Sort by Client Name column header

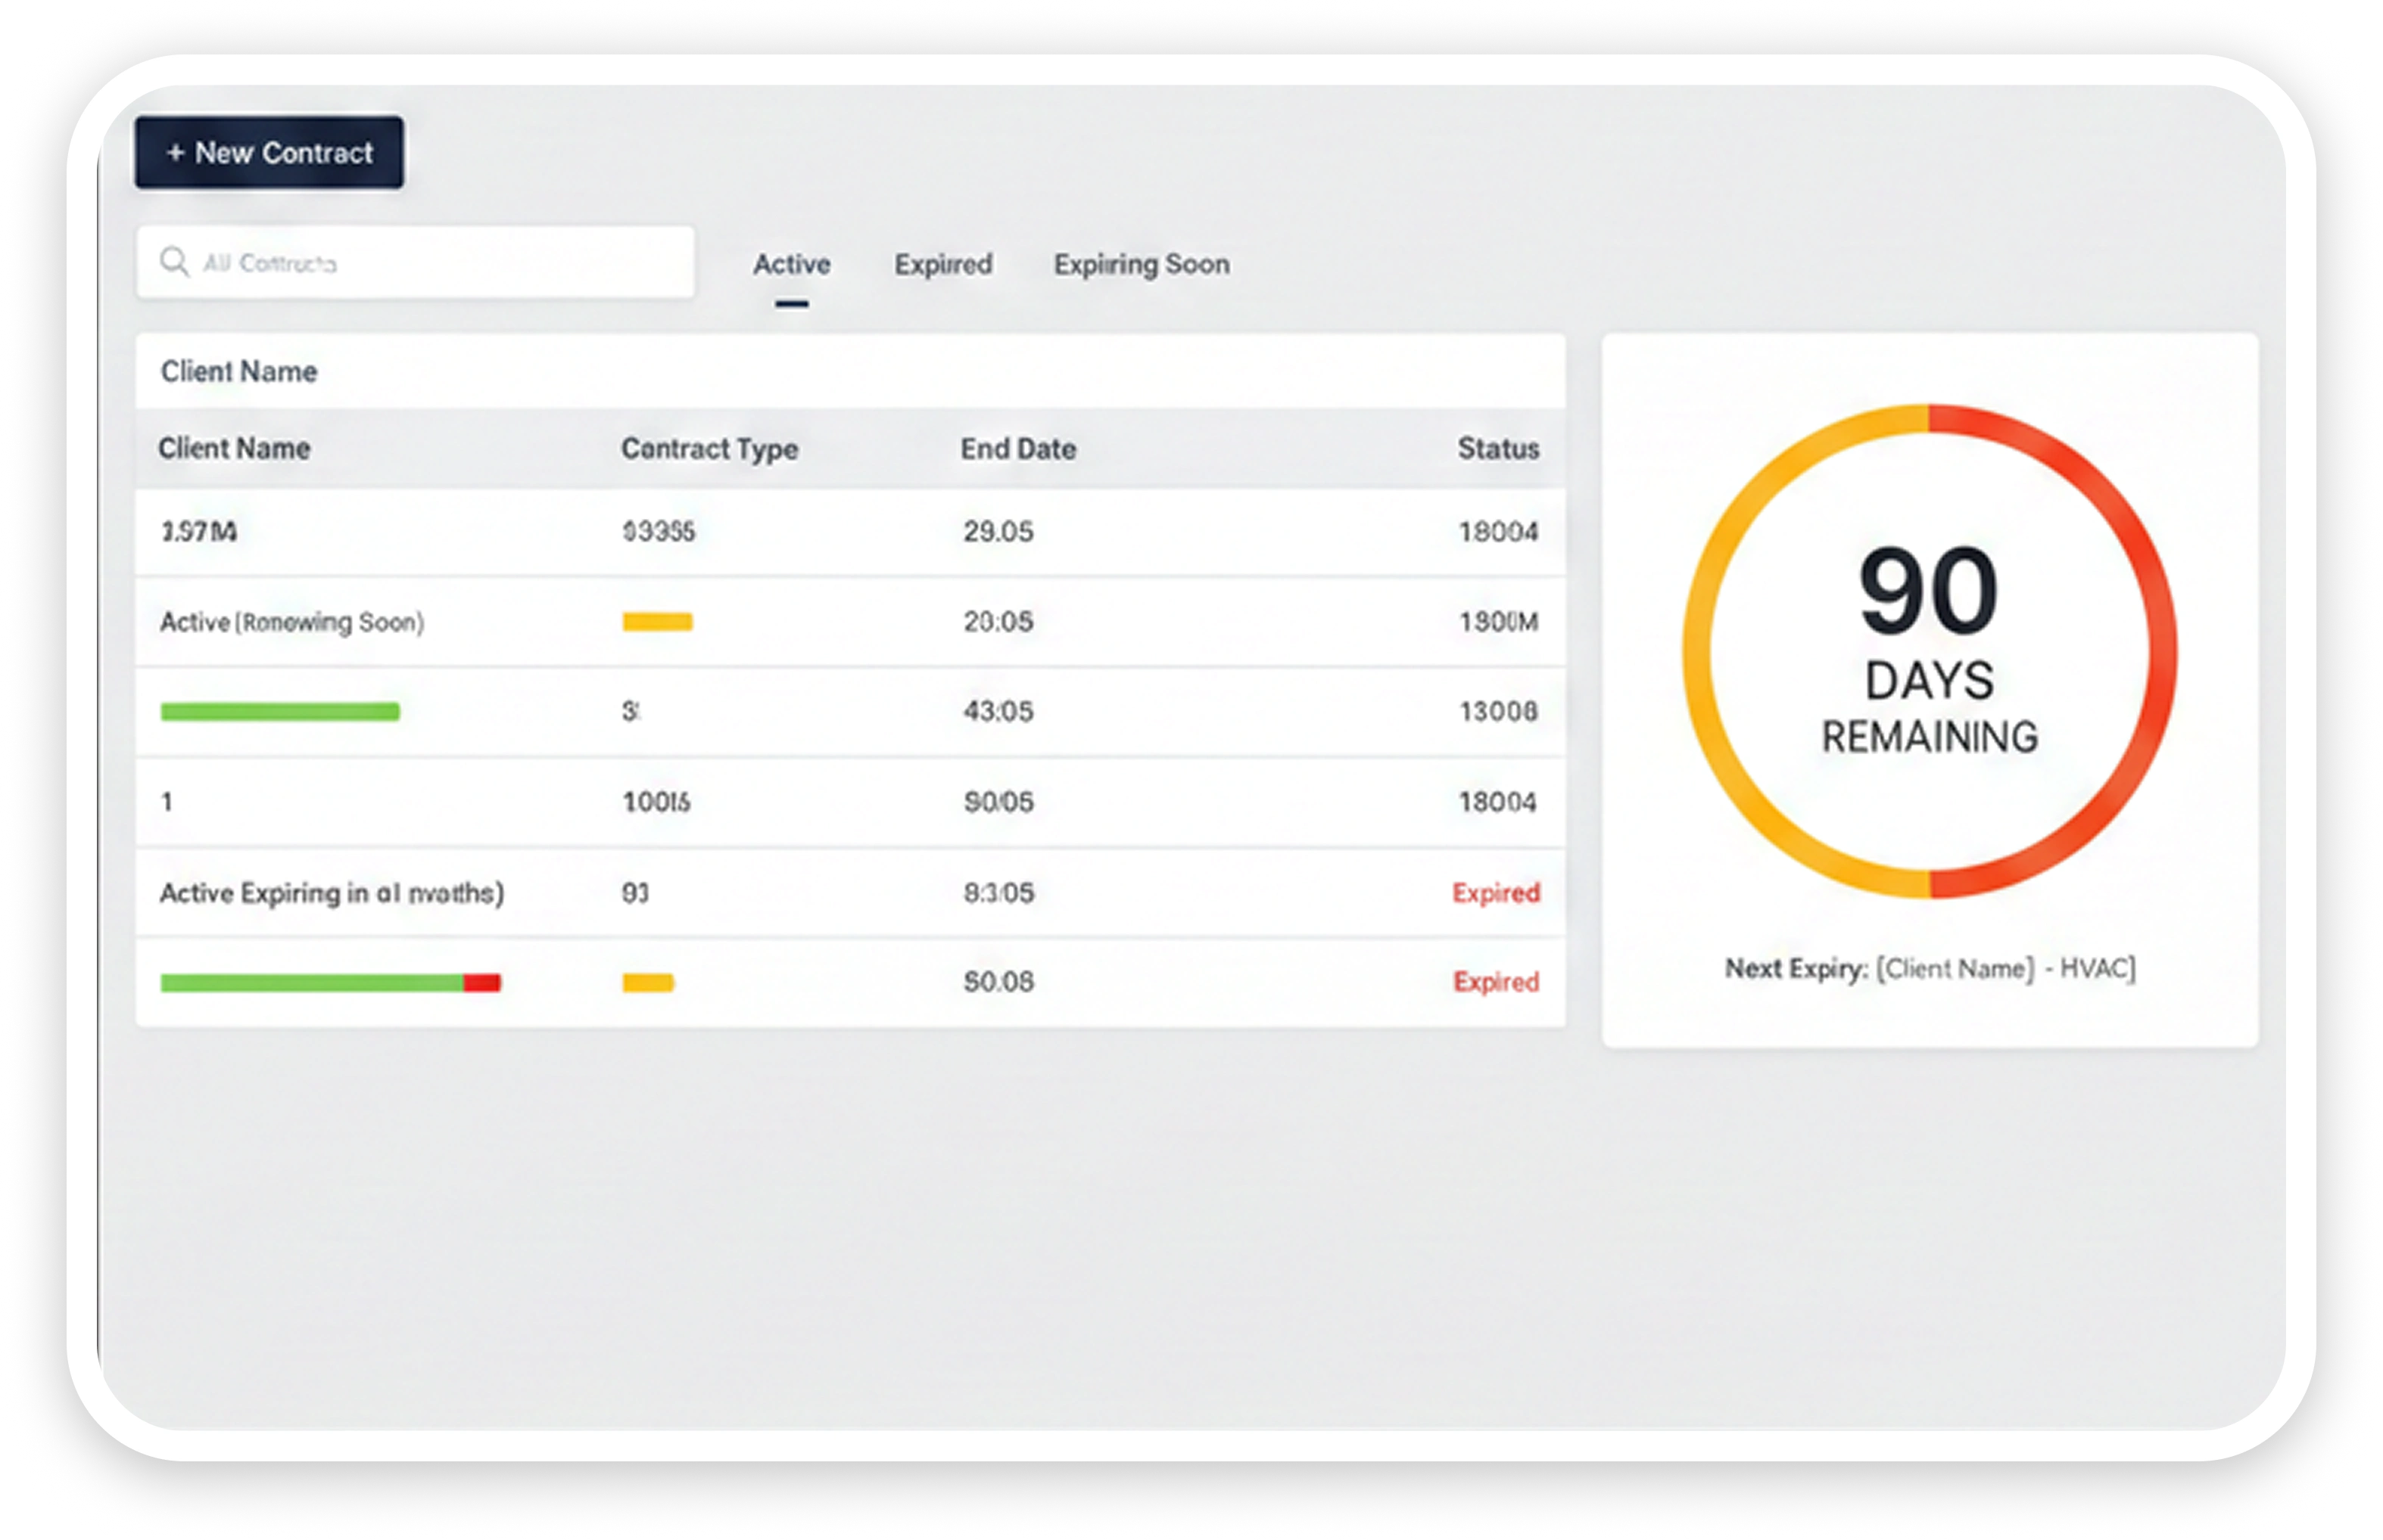pos(234,448)
